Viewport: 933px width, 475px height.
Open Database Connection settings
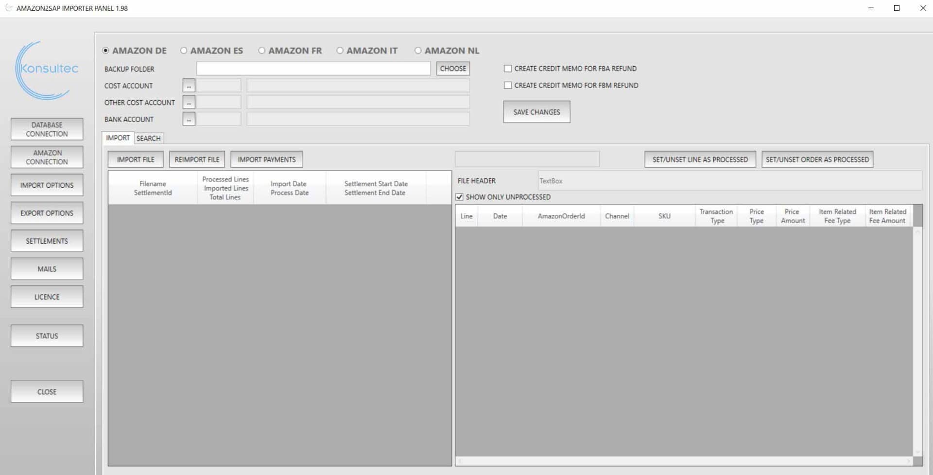tap(47, 129)
